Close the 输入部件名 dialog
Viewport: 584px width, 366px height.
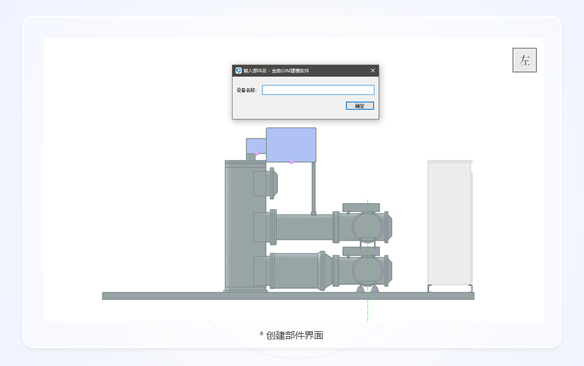tap(373, 70)
